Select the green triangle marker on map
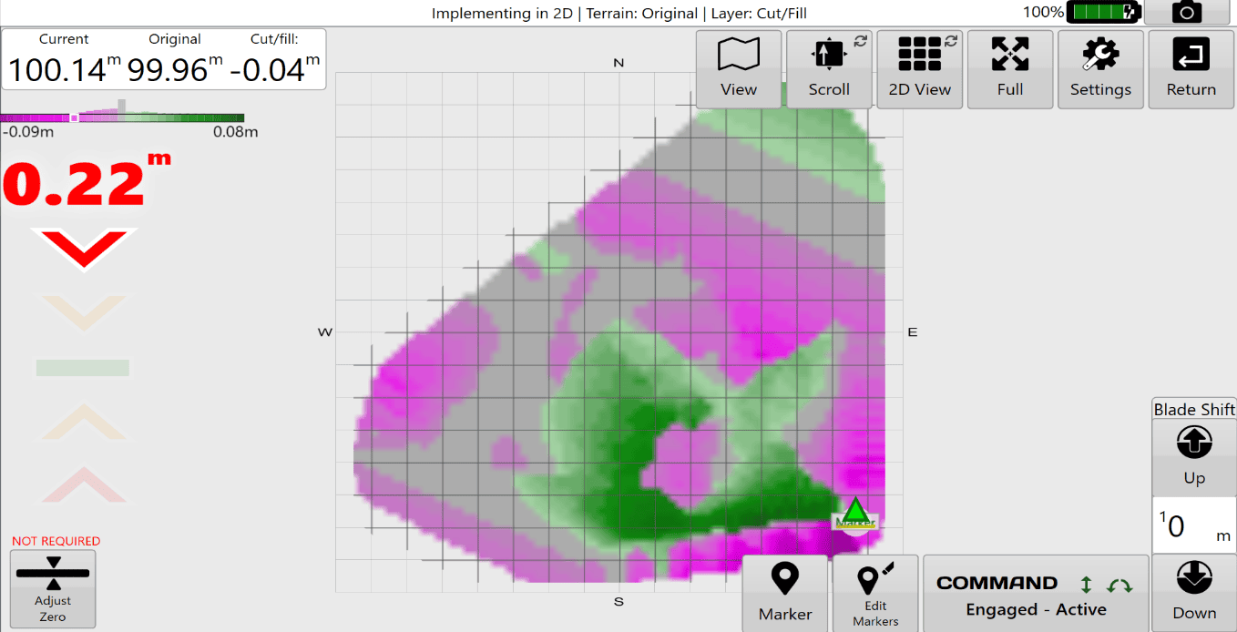 tap(854, 515)
